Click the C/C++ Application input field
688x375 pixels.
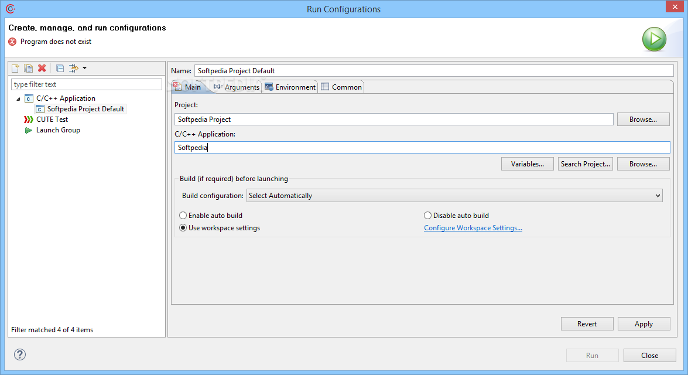[x=422, y=148]
